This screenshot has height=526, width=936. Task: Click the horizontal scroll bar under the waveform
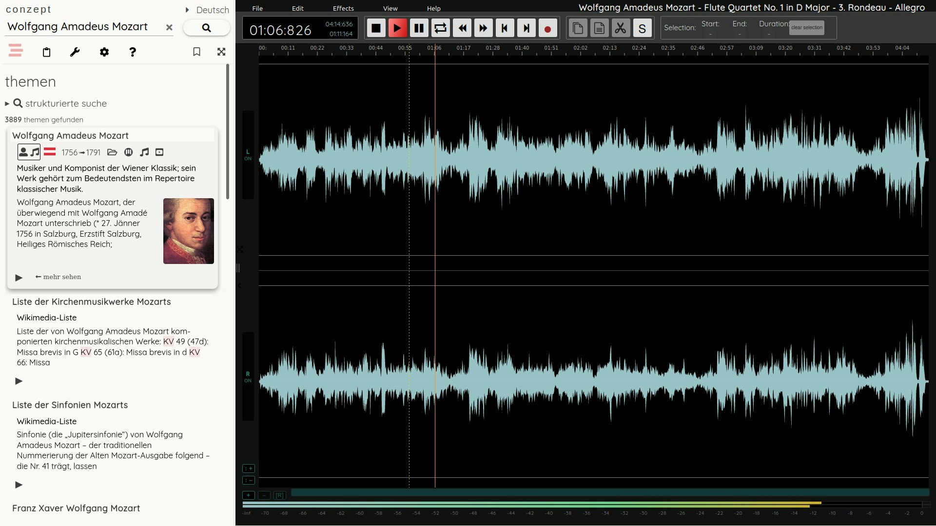610,493
